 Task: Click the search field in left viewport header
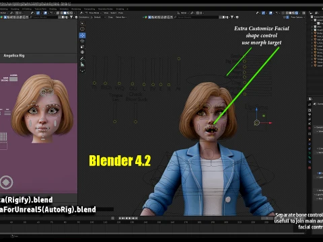tap(44, 17)
